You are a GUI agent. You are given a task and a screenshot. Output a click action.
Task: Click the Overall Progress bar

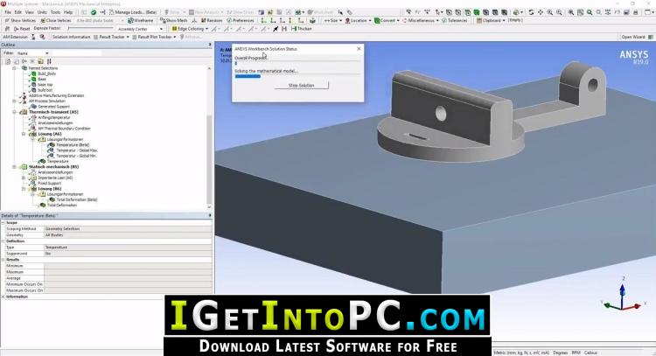point(297,63)
